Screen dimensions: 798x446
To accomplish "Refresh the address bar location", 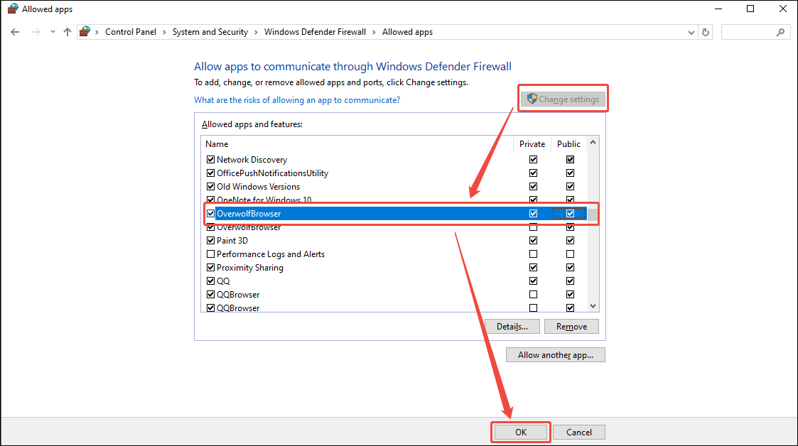I will tap(706, 32).
